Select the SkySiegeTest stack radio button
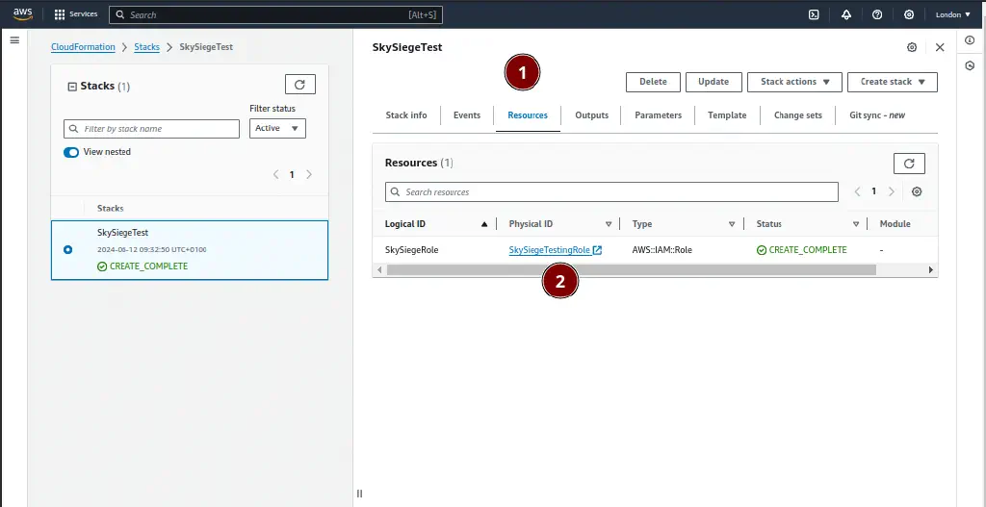 68,249
